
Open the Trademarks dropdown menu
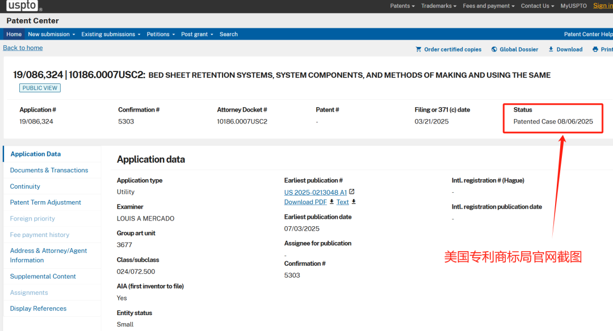(439, 6)
